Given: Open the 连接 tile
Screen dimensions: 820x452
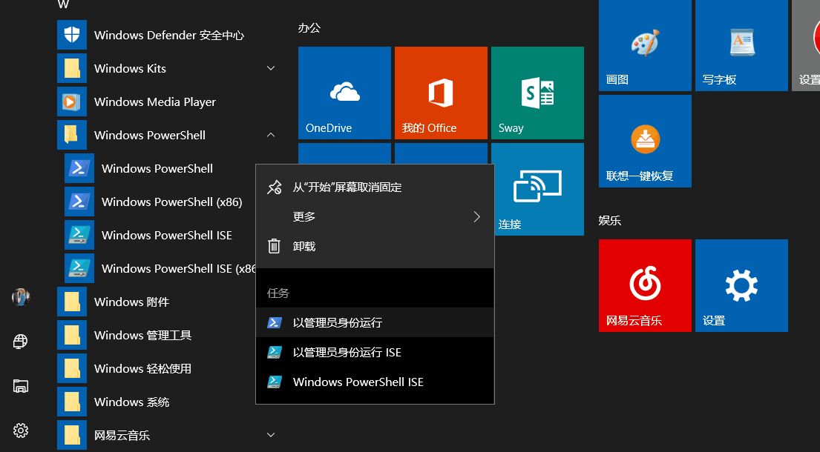Looking at the screenshot, I should (x=539, y=190).
